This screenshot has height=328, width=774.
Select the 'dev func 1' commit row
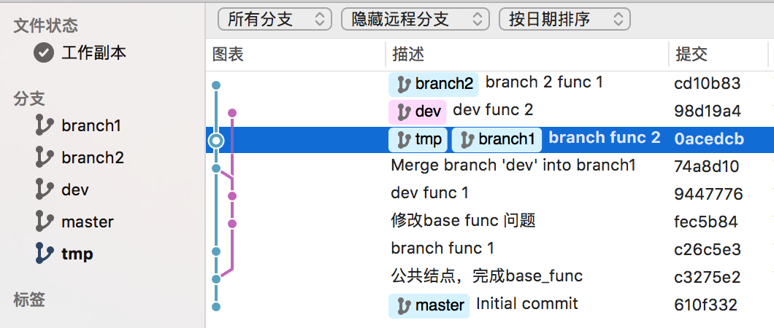tap(430, 193)
